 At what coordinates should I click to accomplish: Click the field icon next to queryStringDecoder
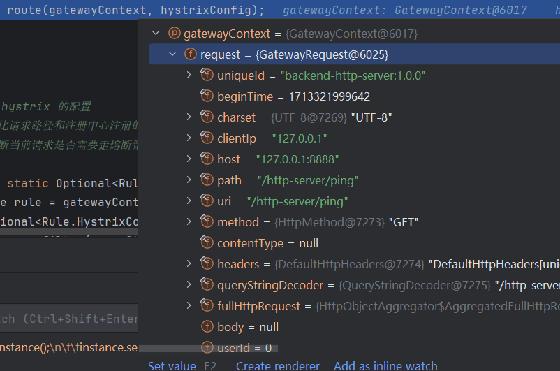(x=206, y=285)
